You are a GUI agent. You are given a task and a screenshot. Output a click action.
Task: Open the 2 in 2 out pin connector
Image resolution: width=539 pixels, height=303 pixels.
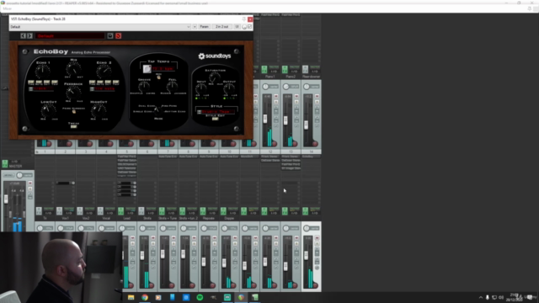221,27
